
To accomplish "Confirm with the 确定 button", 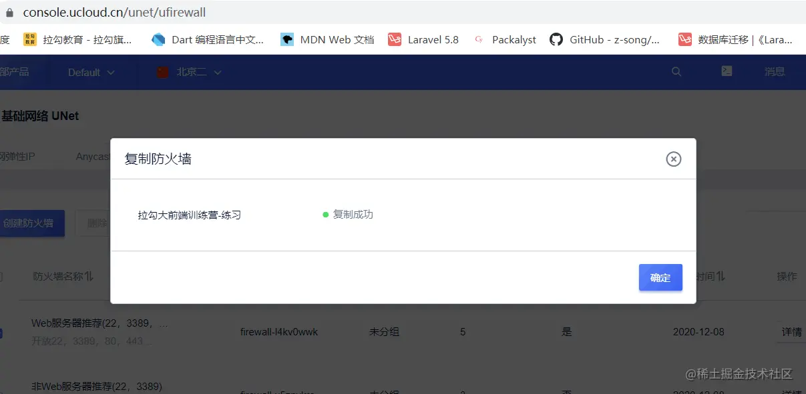I will tap(660, 277).
